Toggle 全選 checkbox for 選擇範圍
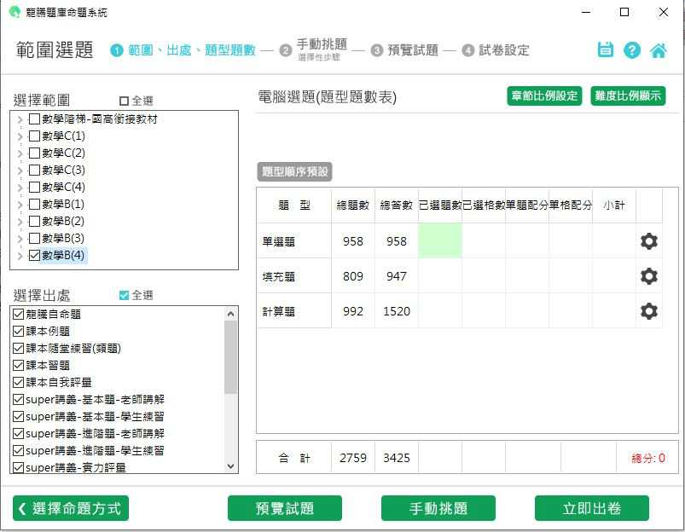Screen dimensions: 685x532 (x=124, y=101)
